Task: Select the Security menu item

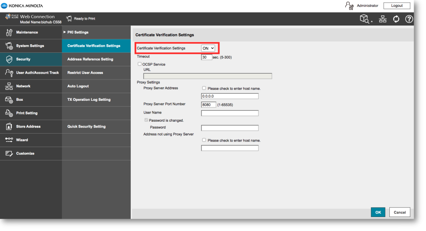Action: tap(31, 59)
